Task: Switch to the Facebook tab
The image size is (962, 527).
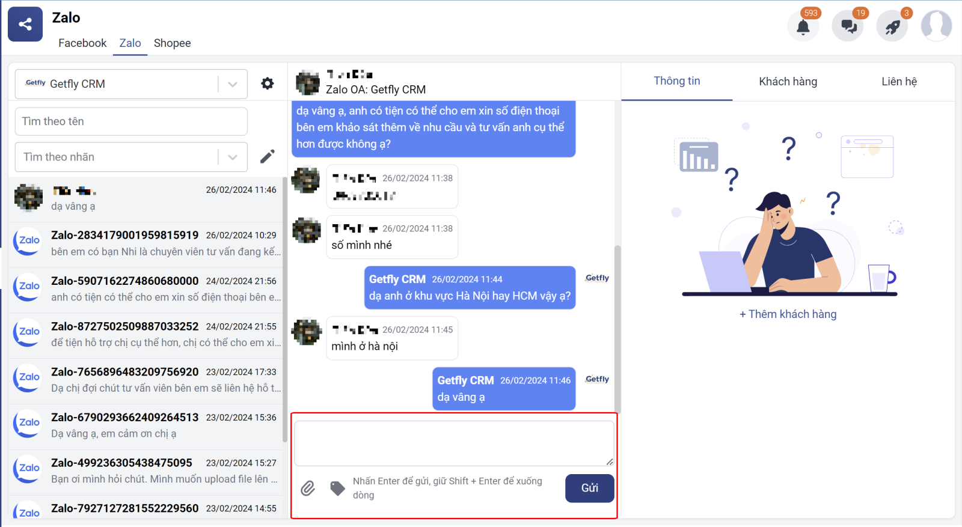Action: [x=82, y=43]
